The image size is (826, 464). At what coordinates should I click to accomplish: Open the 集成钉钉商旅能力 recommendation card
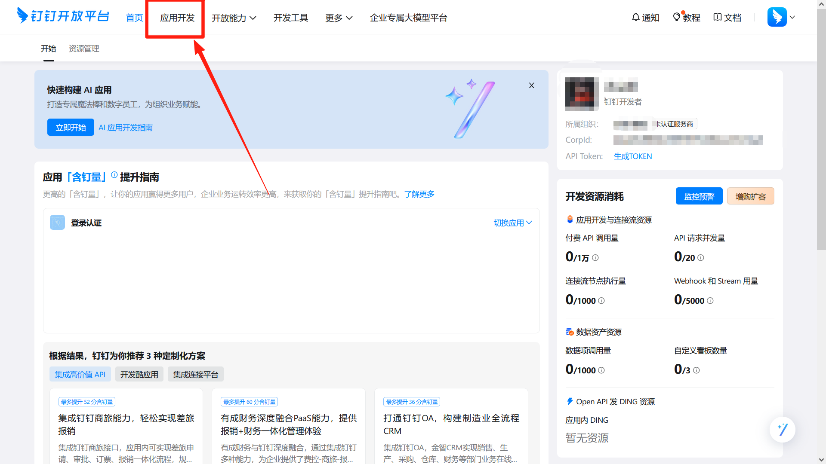[126, 426]
